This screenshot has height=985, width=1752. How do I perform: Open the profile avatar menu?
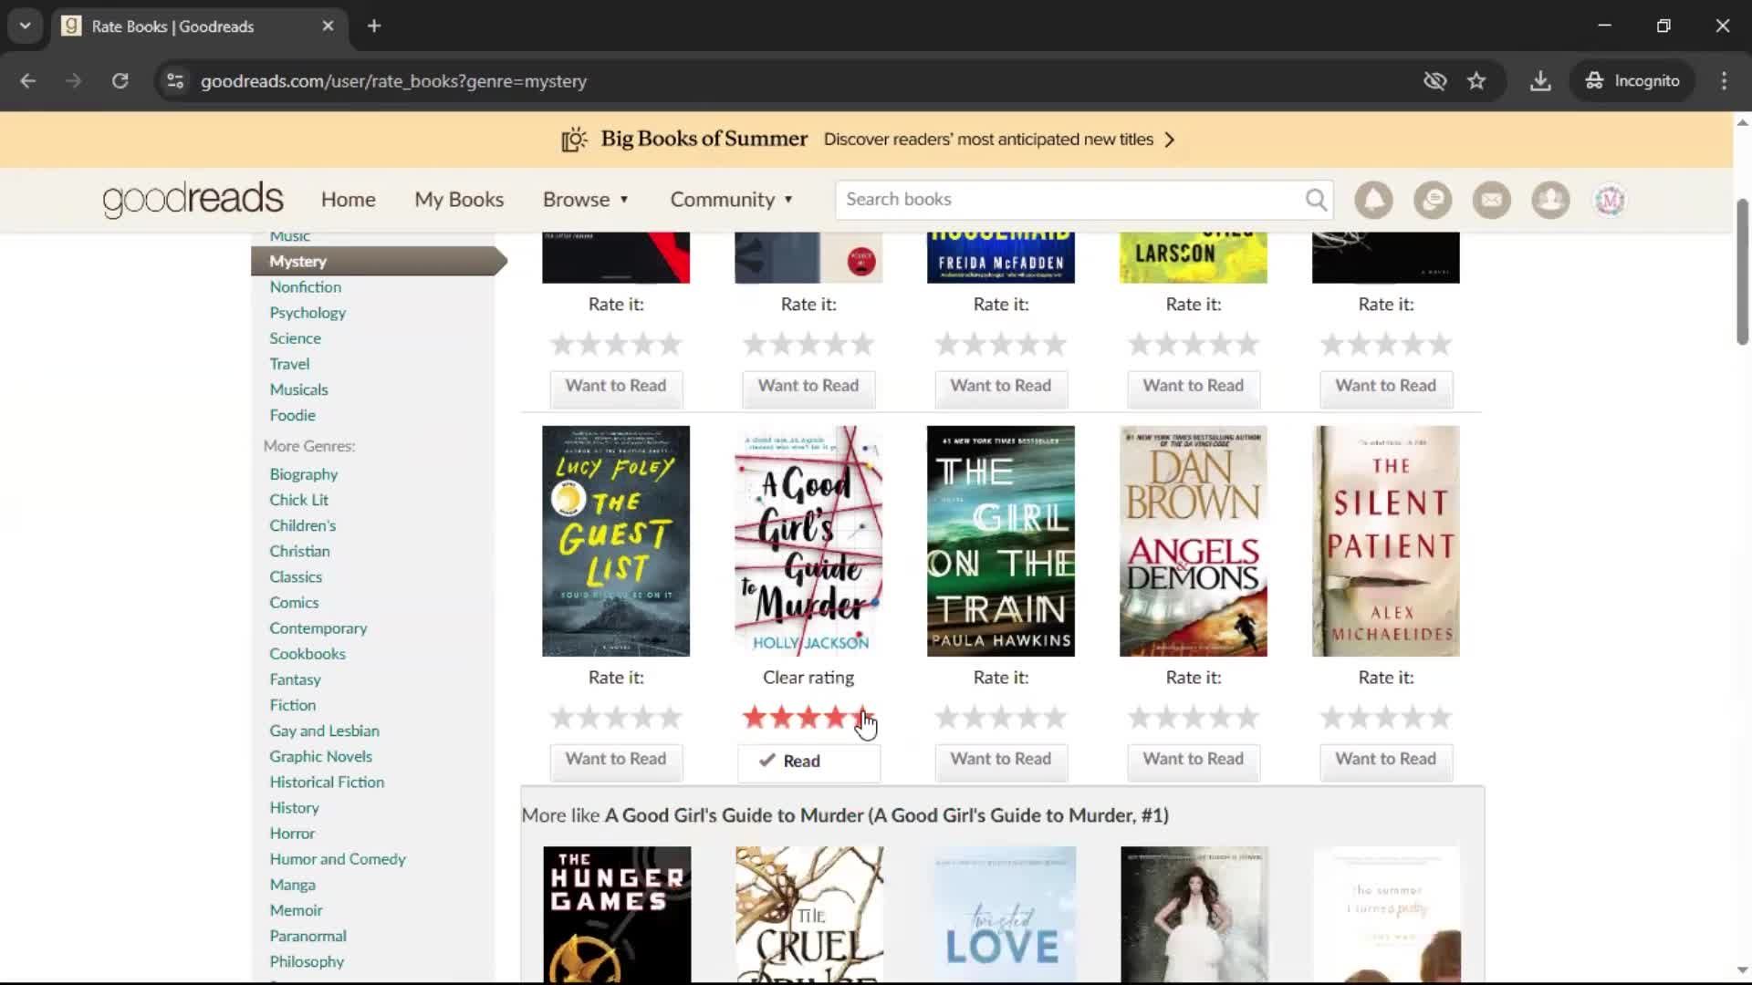coord(1610,200)
